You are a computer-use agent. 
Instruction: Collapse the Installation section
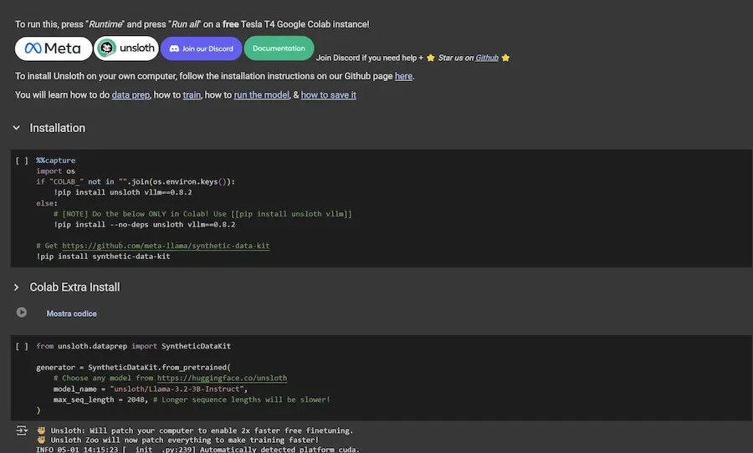[x=17, y=128]
